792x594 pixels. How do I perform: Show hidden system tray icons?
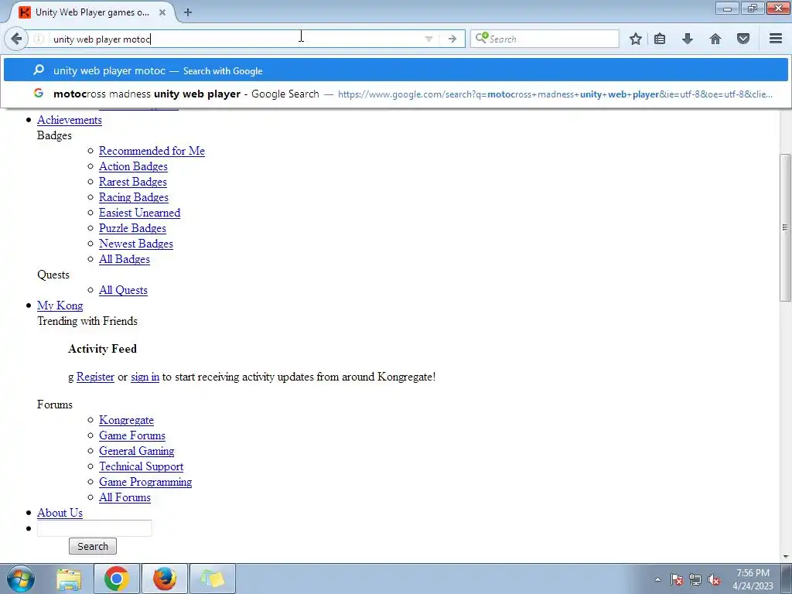point(657,580)
